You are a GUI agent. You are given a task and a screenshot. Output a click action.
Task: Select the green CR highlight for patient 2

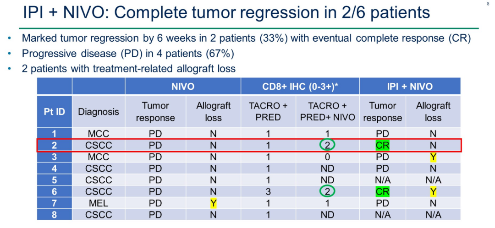pyautogui.click(x=382, y=146)
